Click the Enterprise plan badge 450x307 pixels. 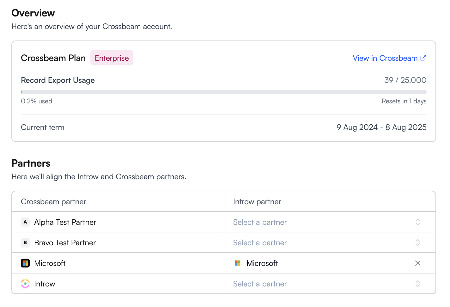coord(112,58)
